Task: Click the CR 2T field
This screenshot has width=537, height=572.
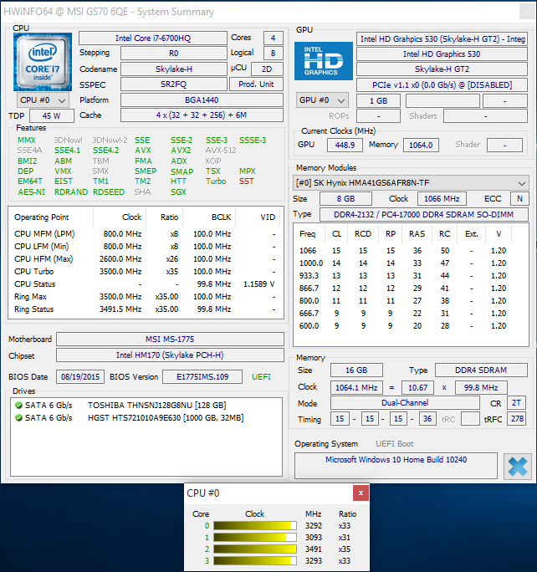Action: click(516, 403)
